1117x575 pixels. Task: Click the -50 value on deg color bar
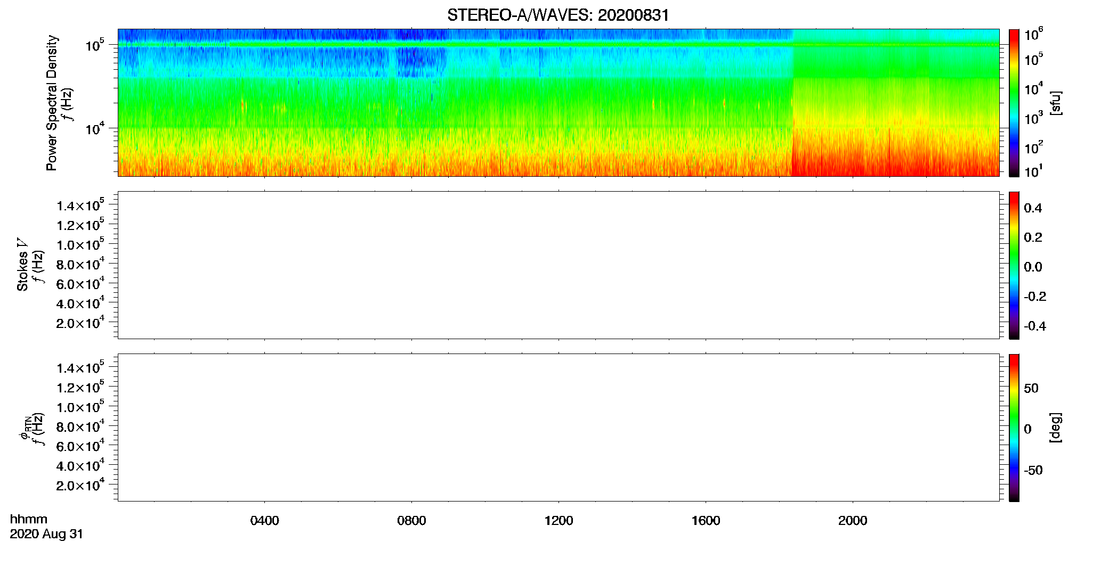[1033, 470]
